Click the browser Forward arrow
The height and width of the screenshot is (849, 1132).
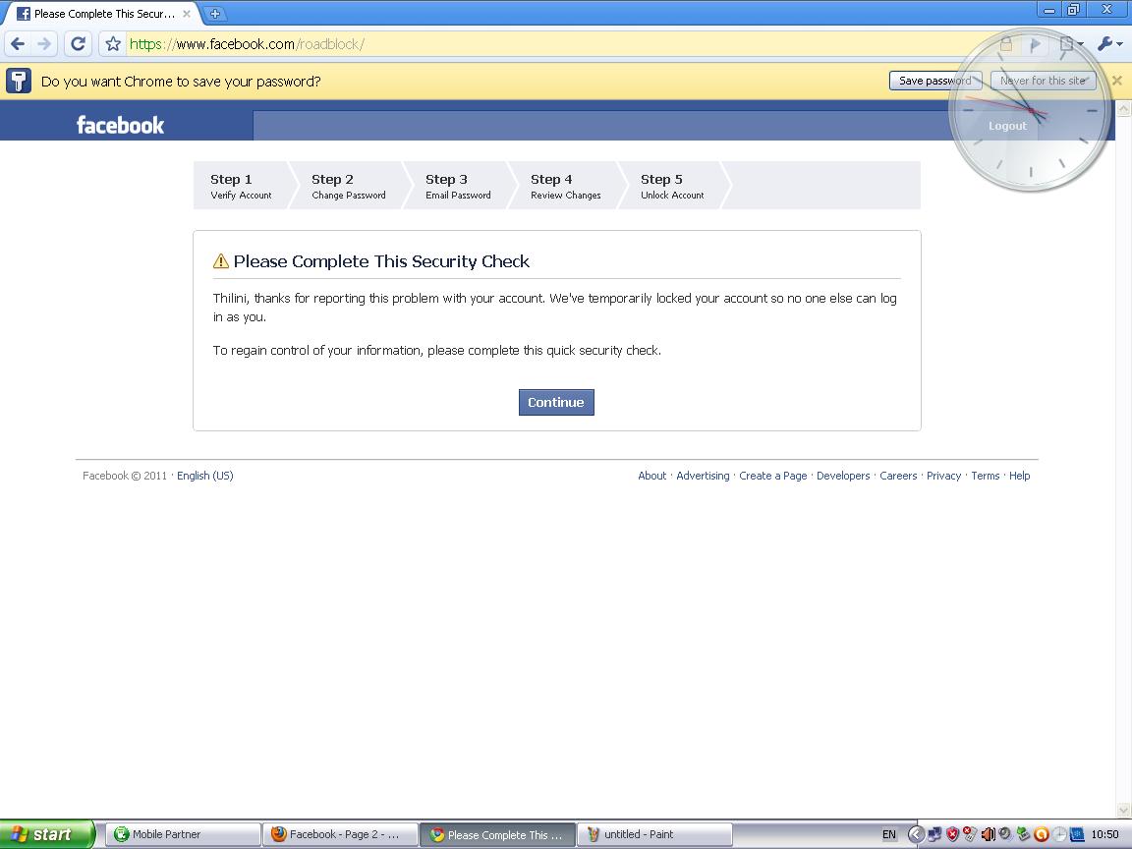pos(45,44)
